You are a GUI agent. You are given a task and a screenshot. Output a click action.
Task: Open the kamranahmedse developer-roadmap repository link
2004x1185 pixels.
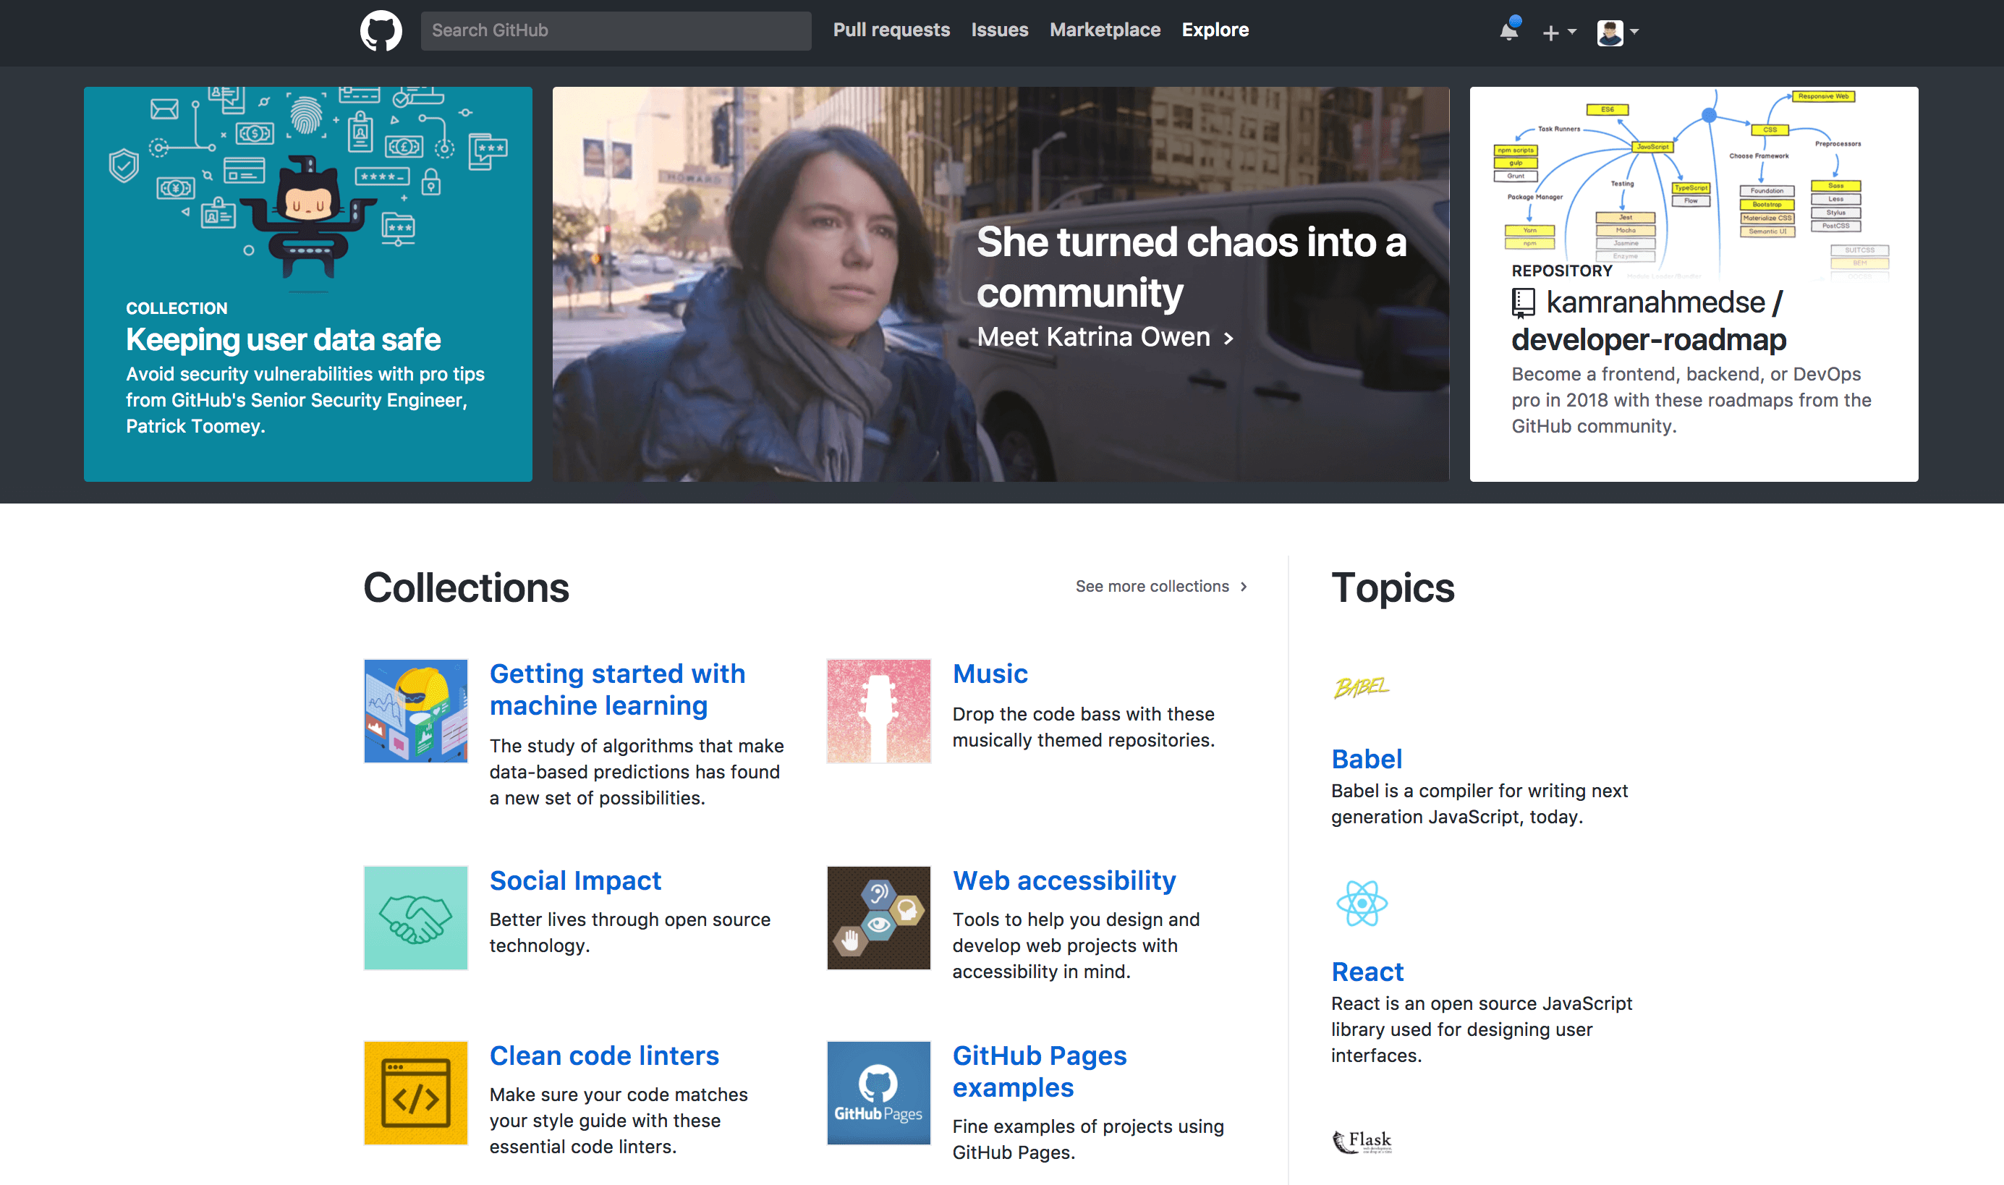(x=1649, y=321)
